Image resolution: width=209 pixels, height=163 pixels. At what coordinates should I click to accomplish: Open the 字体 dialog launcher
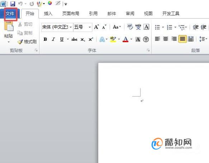(x=148, y=50)
